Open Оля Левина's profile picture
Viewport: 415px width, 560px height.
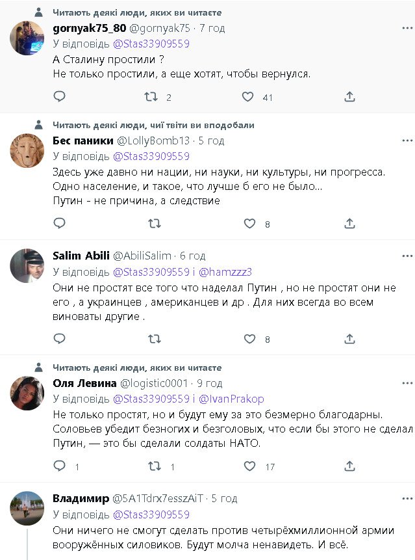click(27, 393)
